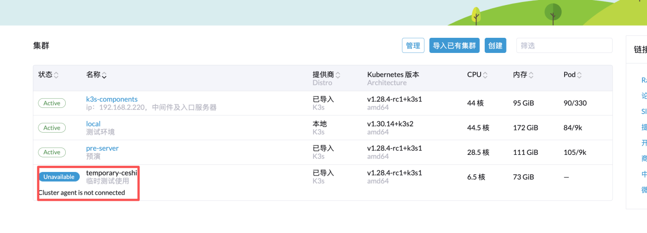Click the 创建 cluster button
The height and width of the screenshot is (233, 647).
coord(495,45)
